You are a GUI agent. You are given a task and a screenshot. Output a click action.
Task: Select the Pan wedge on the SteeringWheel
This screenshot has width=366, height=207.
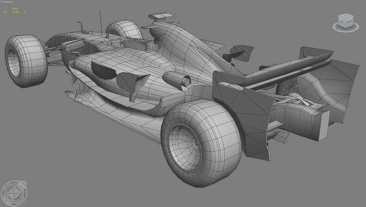[14, 203]
